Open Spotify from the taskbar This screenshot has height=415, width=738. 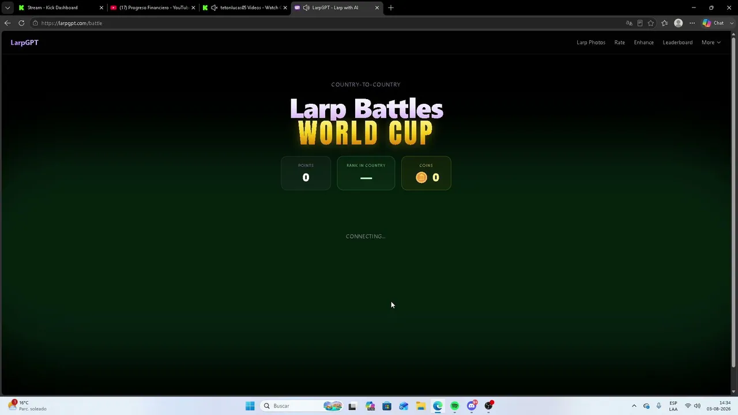click(x=455, y=406)
